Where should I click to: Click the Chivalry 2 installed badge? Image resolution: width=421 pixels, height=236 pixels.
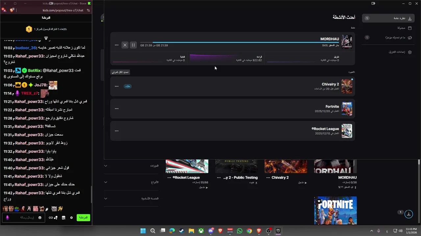pos(128,86)
